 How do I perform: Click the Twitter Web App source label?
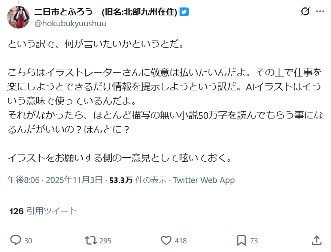point(204,180)
